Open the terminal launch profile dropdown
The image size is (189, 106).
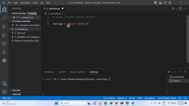pos(172,72)
